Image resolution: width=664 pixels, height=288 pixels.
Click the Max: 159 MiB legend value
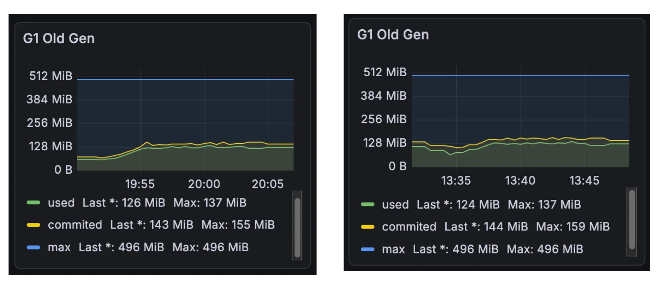tap(573, 227)
